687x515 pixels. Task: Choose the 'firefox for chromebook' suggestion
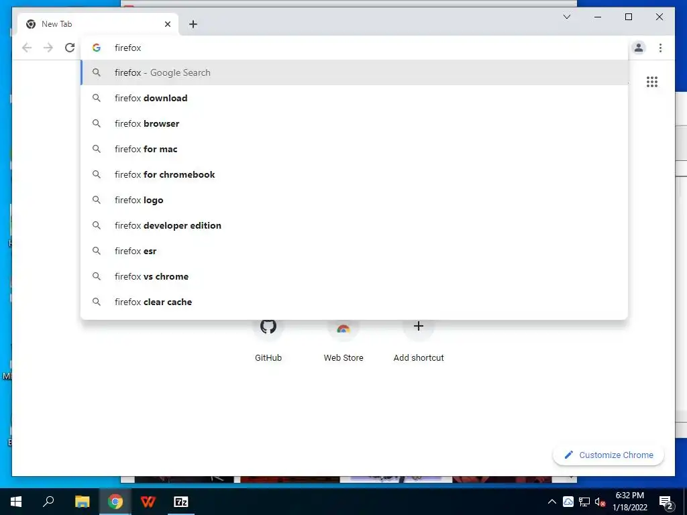[x=354, y=174]
